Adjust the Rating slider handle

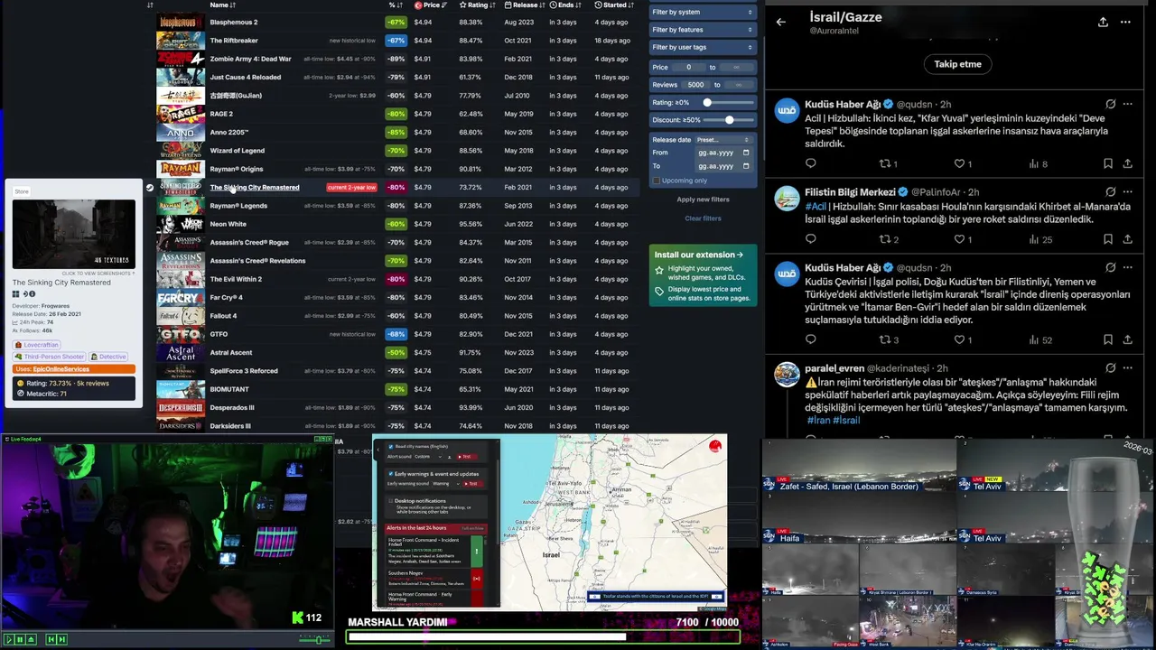click(707, 103)
